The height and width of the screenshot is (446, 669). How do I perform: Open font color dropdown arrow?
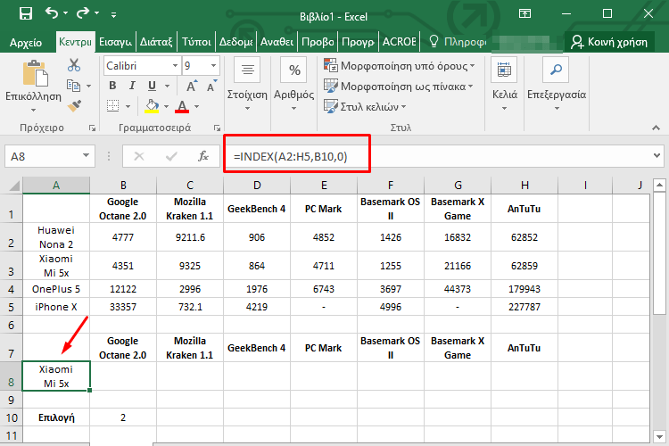[197, 106]
